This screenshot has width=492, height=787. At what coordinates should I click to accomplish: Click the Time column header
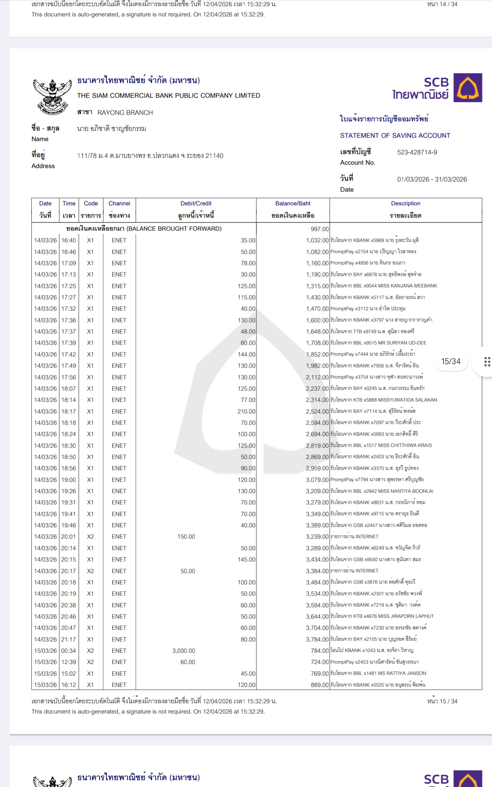click(x=69, y=209)
